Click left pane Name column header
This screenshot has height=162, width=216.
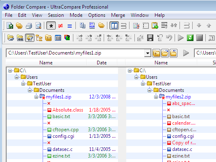pos(46,63)
